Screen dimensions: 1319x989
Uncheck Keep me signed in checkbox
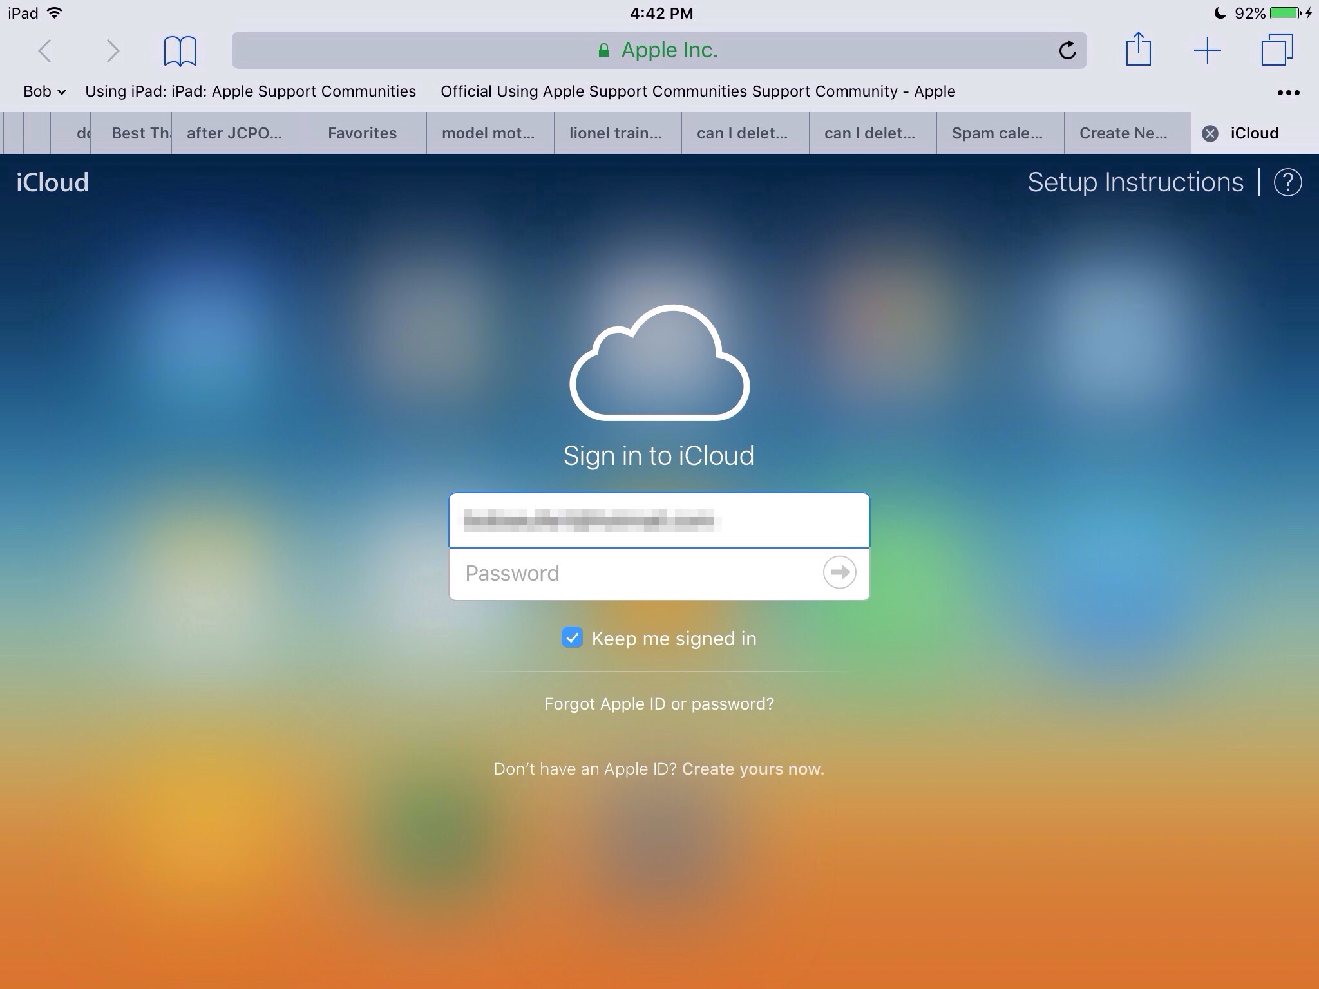click(572, 638)
